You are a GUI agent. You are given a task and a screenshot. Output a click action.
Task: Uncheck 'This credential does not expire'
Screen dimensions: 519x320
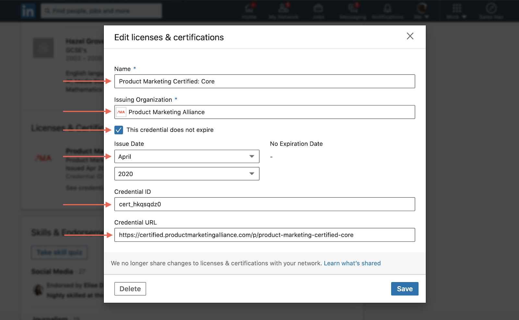point(119,130)
